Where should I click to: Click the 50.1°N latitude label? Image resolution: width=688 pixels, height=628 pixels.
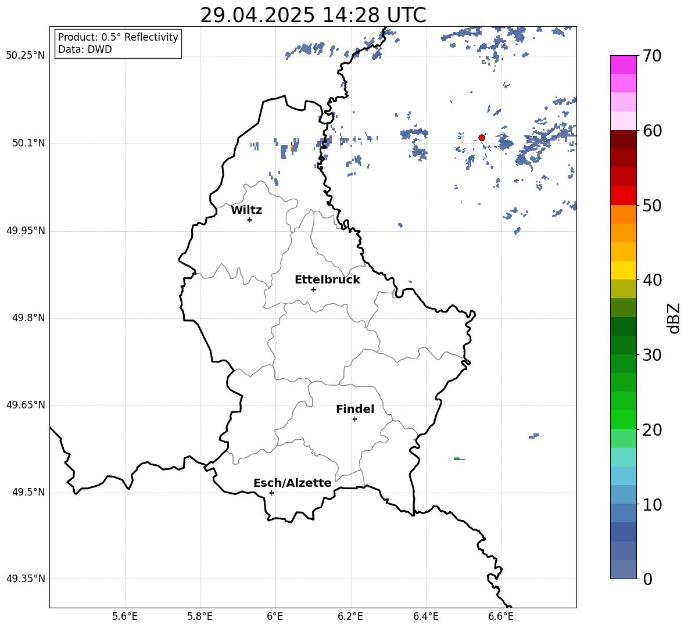[28, 143]
